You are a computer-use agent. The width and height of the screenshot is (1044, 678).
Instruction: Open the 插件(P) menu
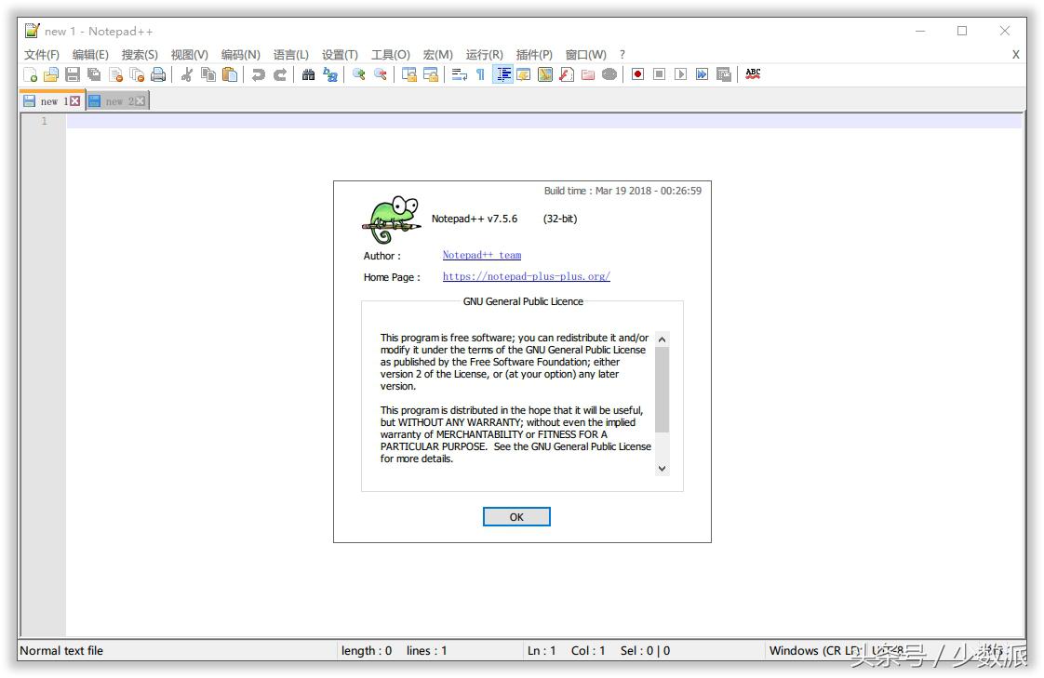(534, 54)
